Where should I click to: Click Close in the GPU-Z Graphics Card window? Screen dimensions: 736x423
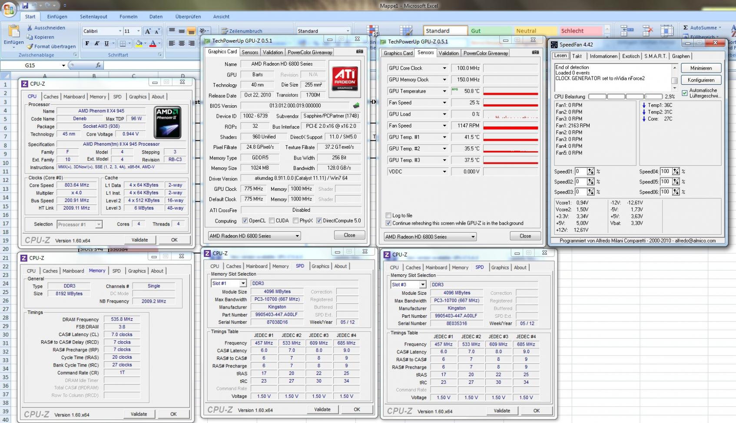tap(349, 235)
